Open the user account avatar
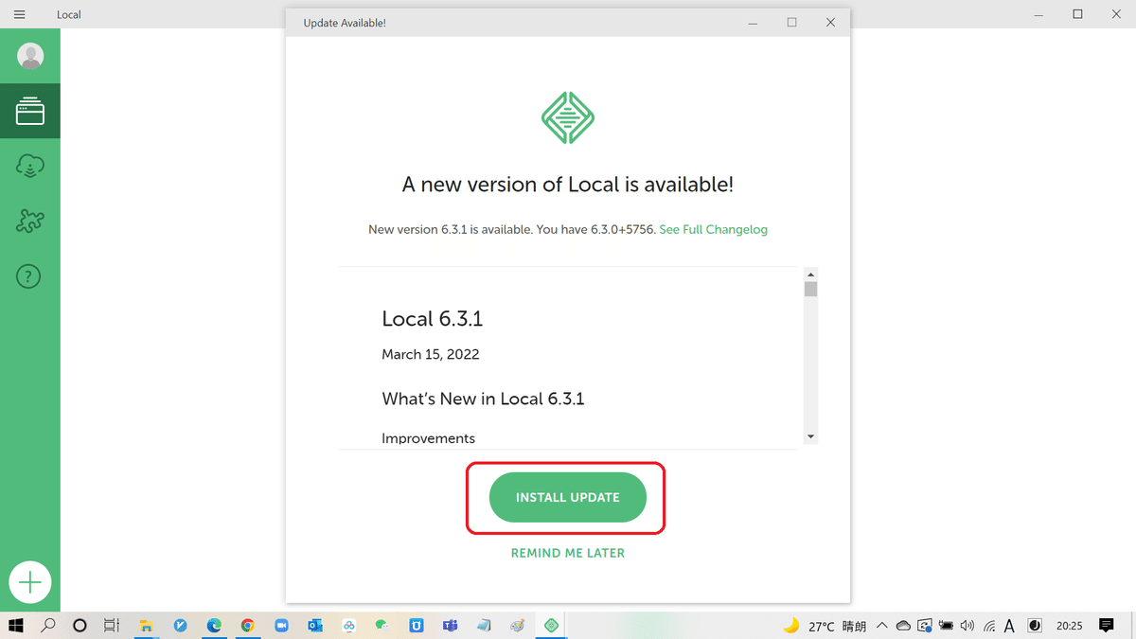The height and width of the screenshot is (639, 1136). pos(30,56)
